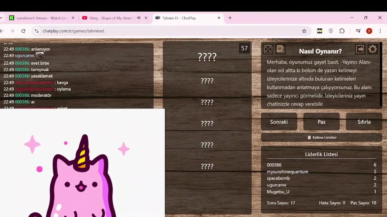Restore down the browser window
Screen dimensions: 387x217
coord(366,18)
